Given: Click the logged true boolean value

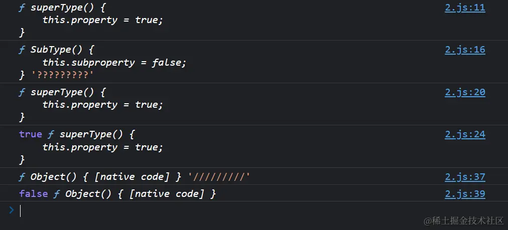Looking at the screenshot, I should pos(31,134).
